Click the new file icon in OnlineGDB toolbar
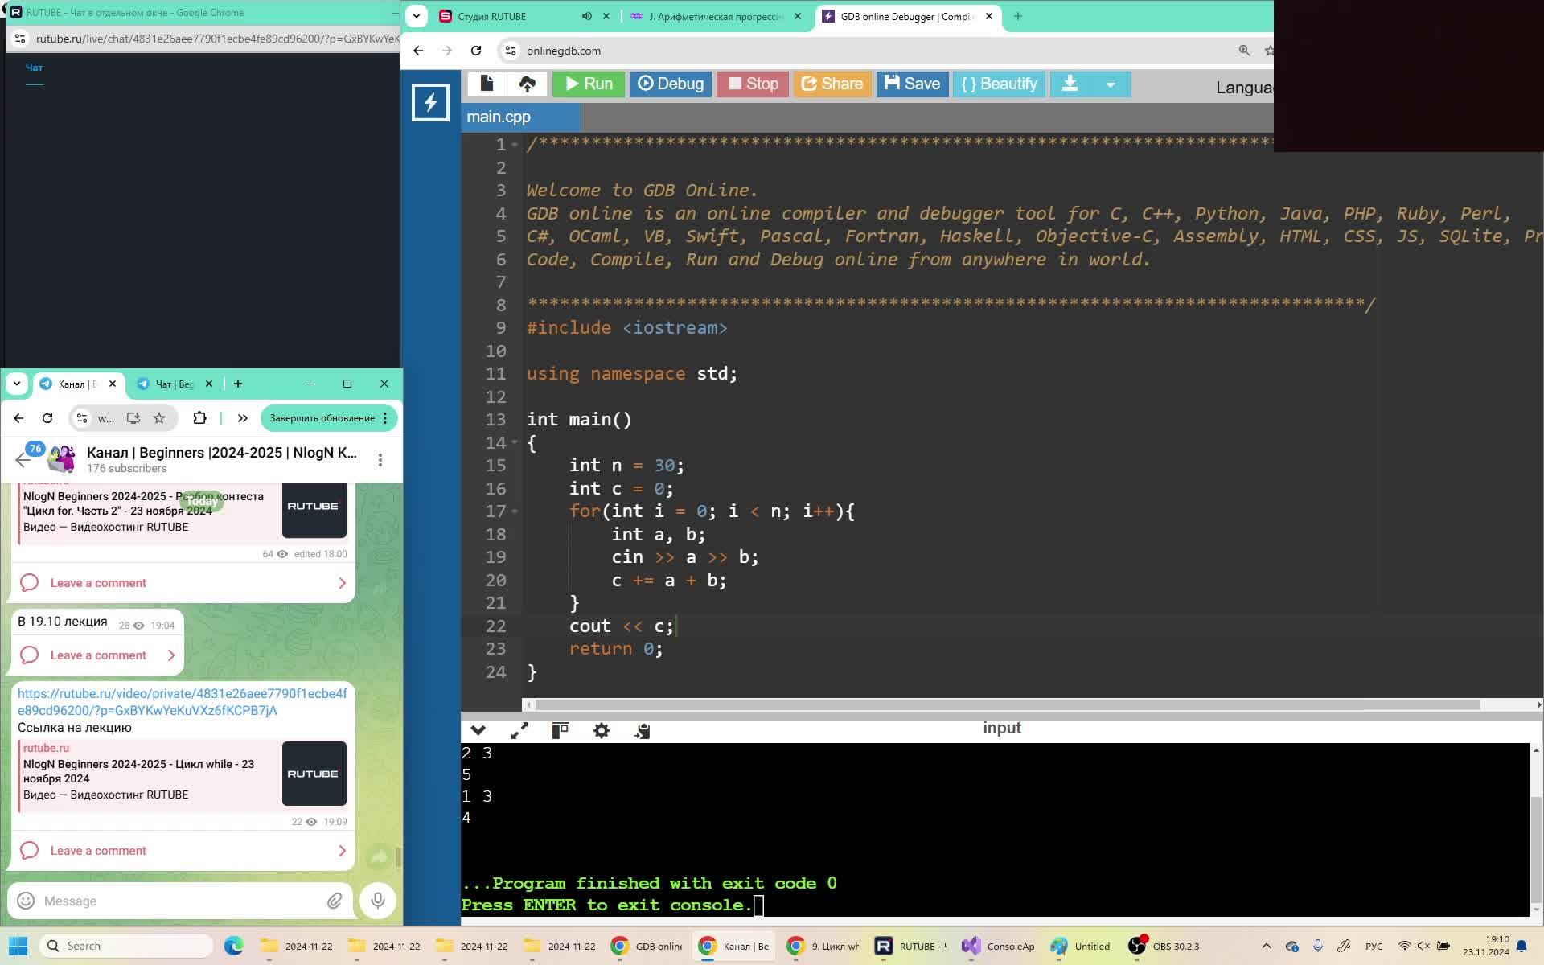 point(487,84)
